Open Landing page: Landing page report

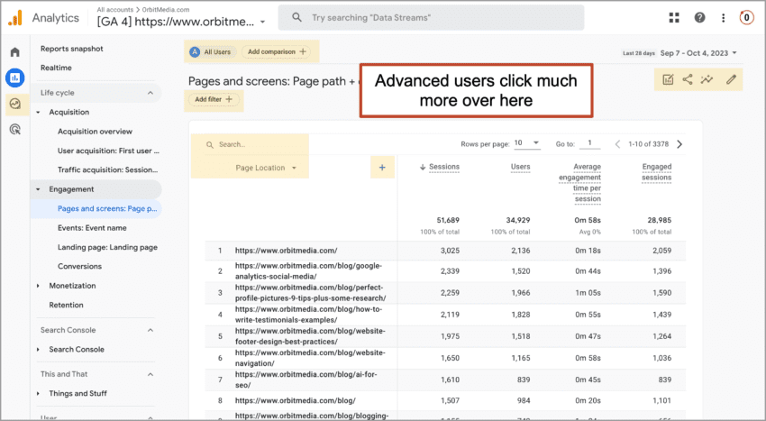107,247
